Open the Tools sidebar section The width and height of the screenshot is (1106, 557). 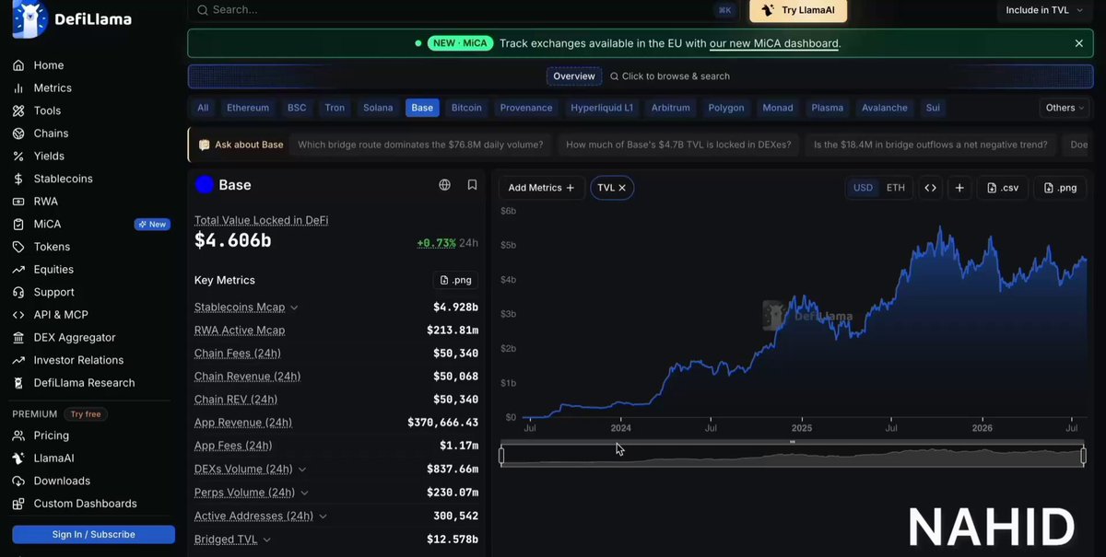47,110
